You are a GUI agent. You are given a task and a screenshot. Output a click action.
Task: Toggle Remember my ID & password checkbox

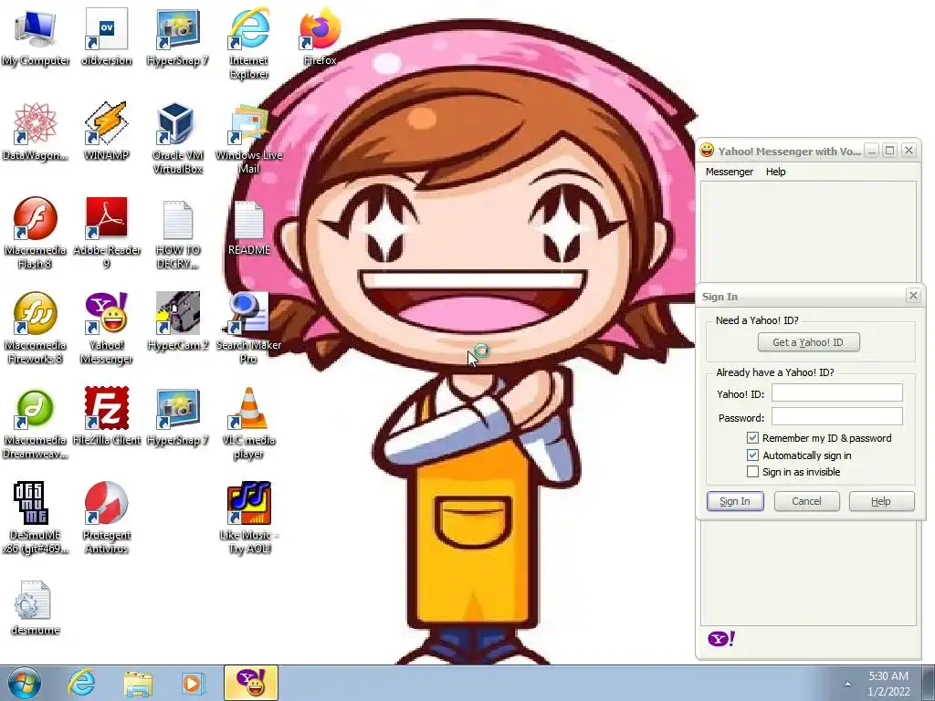pyautogui.click(x=752, y=438)
